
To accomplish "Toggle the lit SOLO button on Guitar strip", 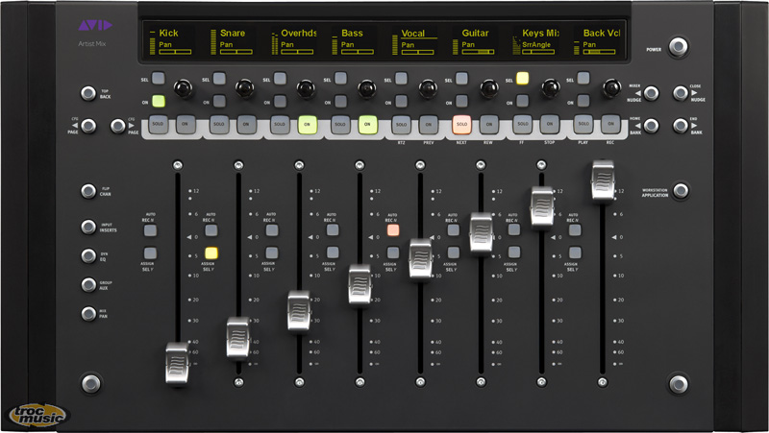I will [x=461, y=124].
